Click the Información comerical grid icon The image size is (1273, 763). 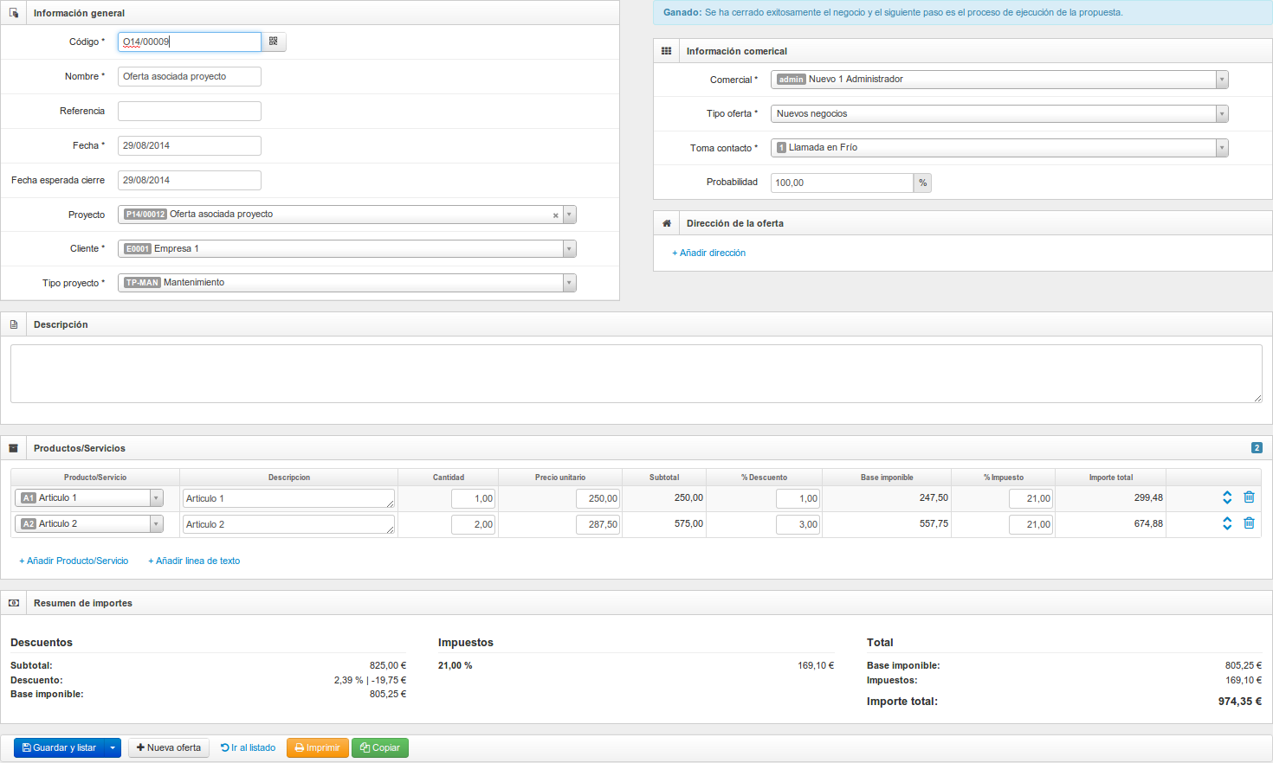tap(666, 51)
